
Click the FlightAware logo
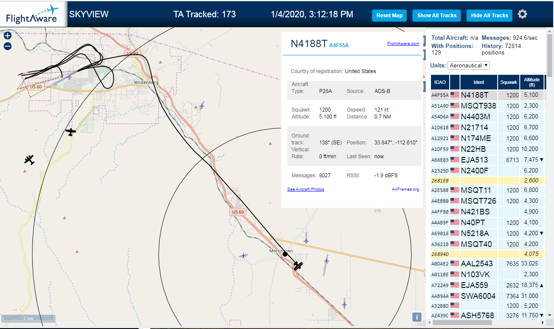[x=33, y=14]
